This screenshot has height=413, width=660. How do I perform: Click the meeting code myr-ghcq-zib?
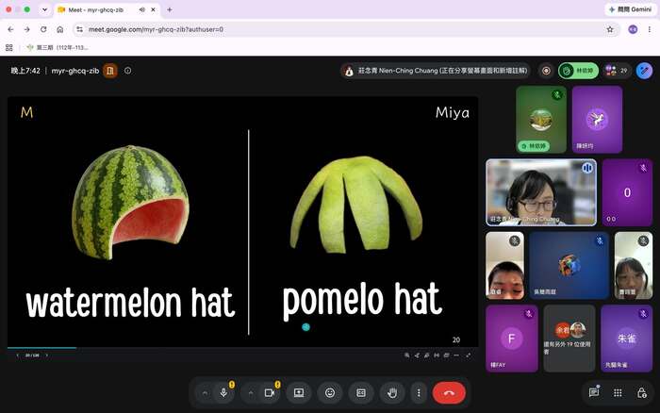point(74,71)
